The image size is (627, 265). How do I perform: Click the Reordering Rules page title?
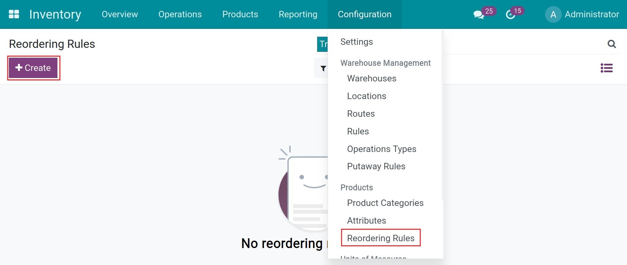click(x=52, y=44)
